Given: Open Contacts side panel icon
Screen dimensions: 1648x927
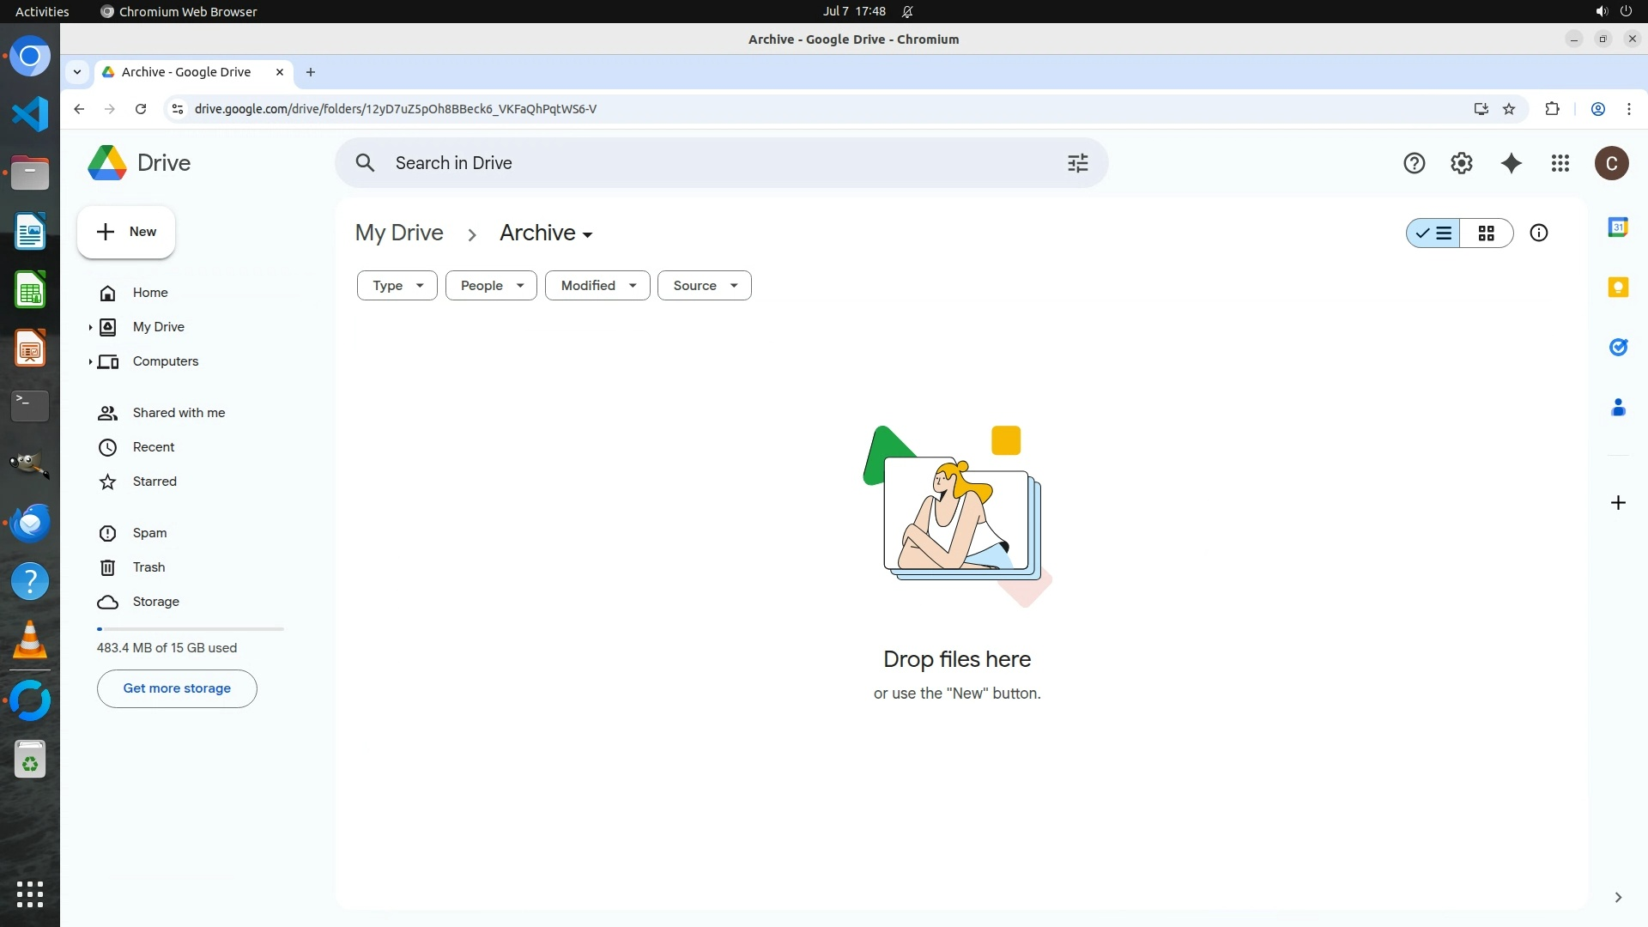Looking at the screenshot, I should [1618, 408].
